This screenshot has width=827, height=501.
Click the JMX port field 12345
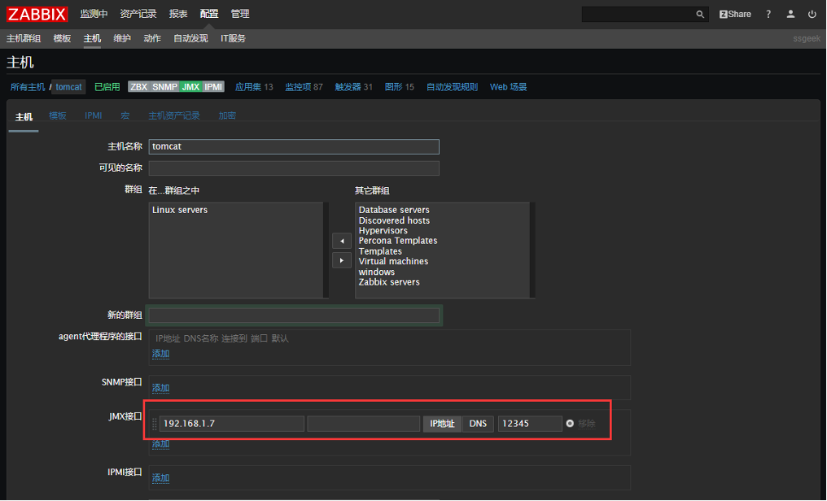pos(530,424)
